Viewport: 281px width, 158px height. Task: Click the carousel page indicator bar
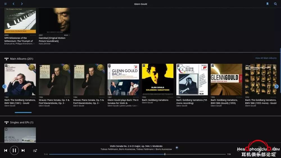(23, 113)
